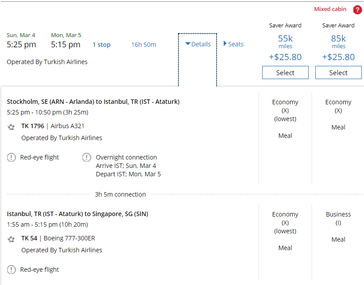Image resolution: width=364 pixels, height=285 pixels.
Task: Expand the Seats section
Action: [233, 44]
